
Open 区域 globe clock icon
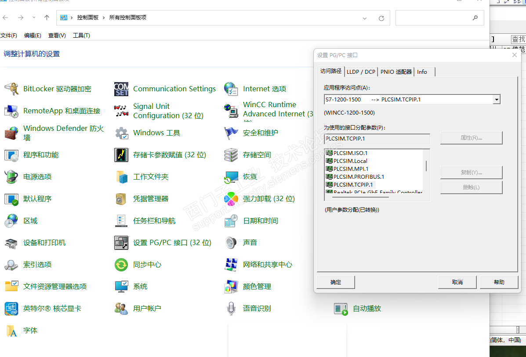click(11, 220)
